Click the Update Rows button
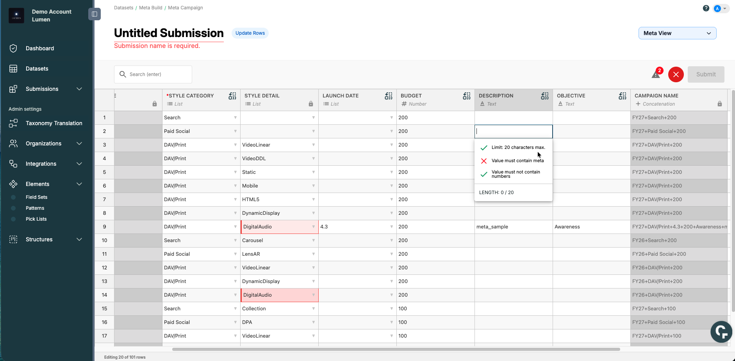The image size is (735, 361). pyautogui.click(x=250, y=33)
